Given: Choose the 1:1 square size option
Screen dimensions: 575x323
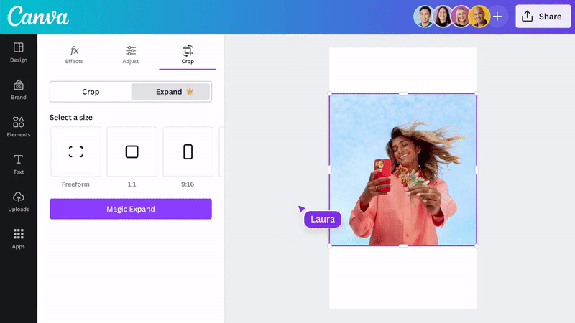Looking at the screenshot, I should pos(132,151).
